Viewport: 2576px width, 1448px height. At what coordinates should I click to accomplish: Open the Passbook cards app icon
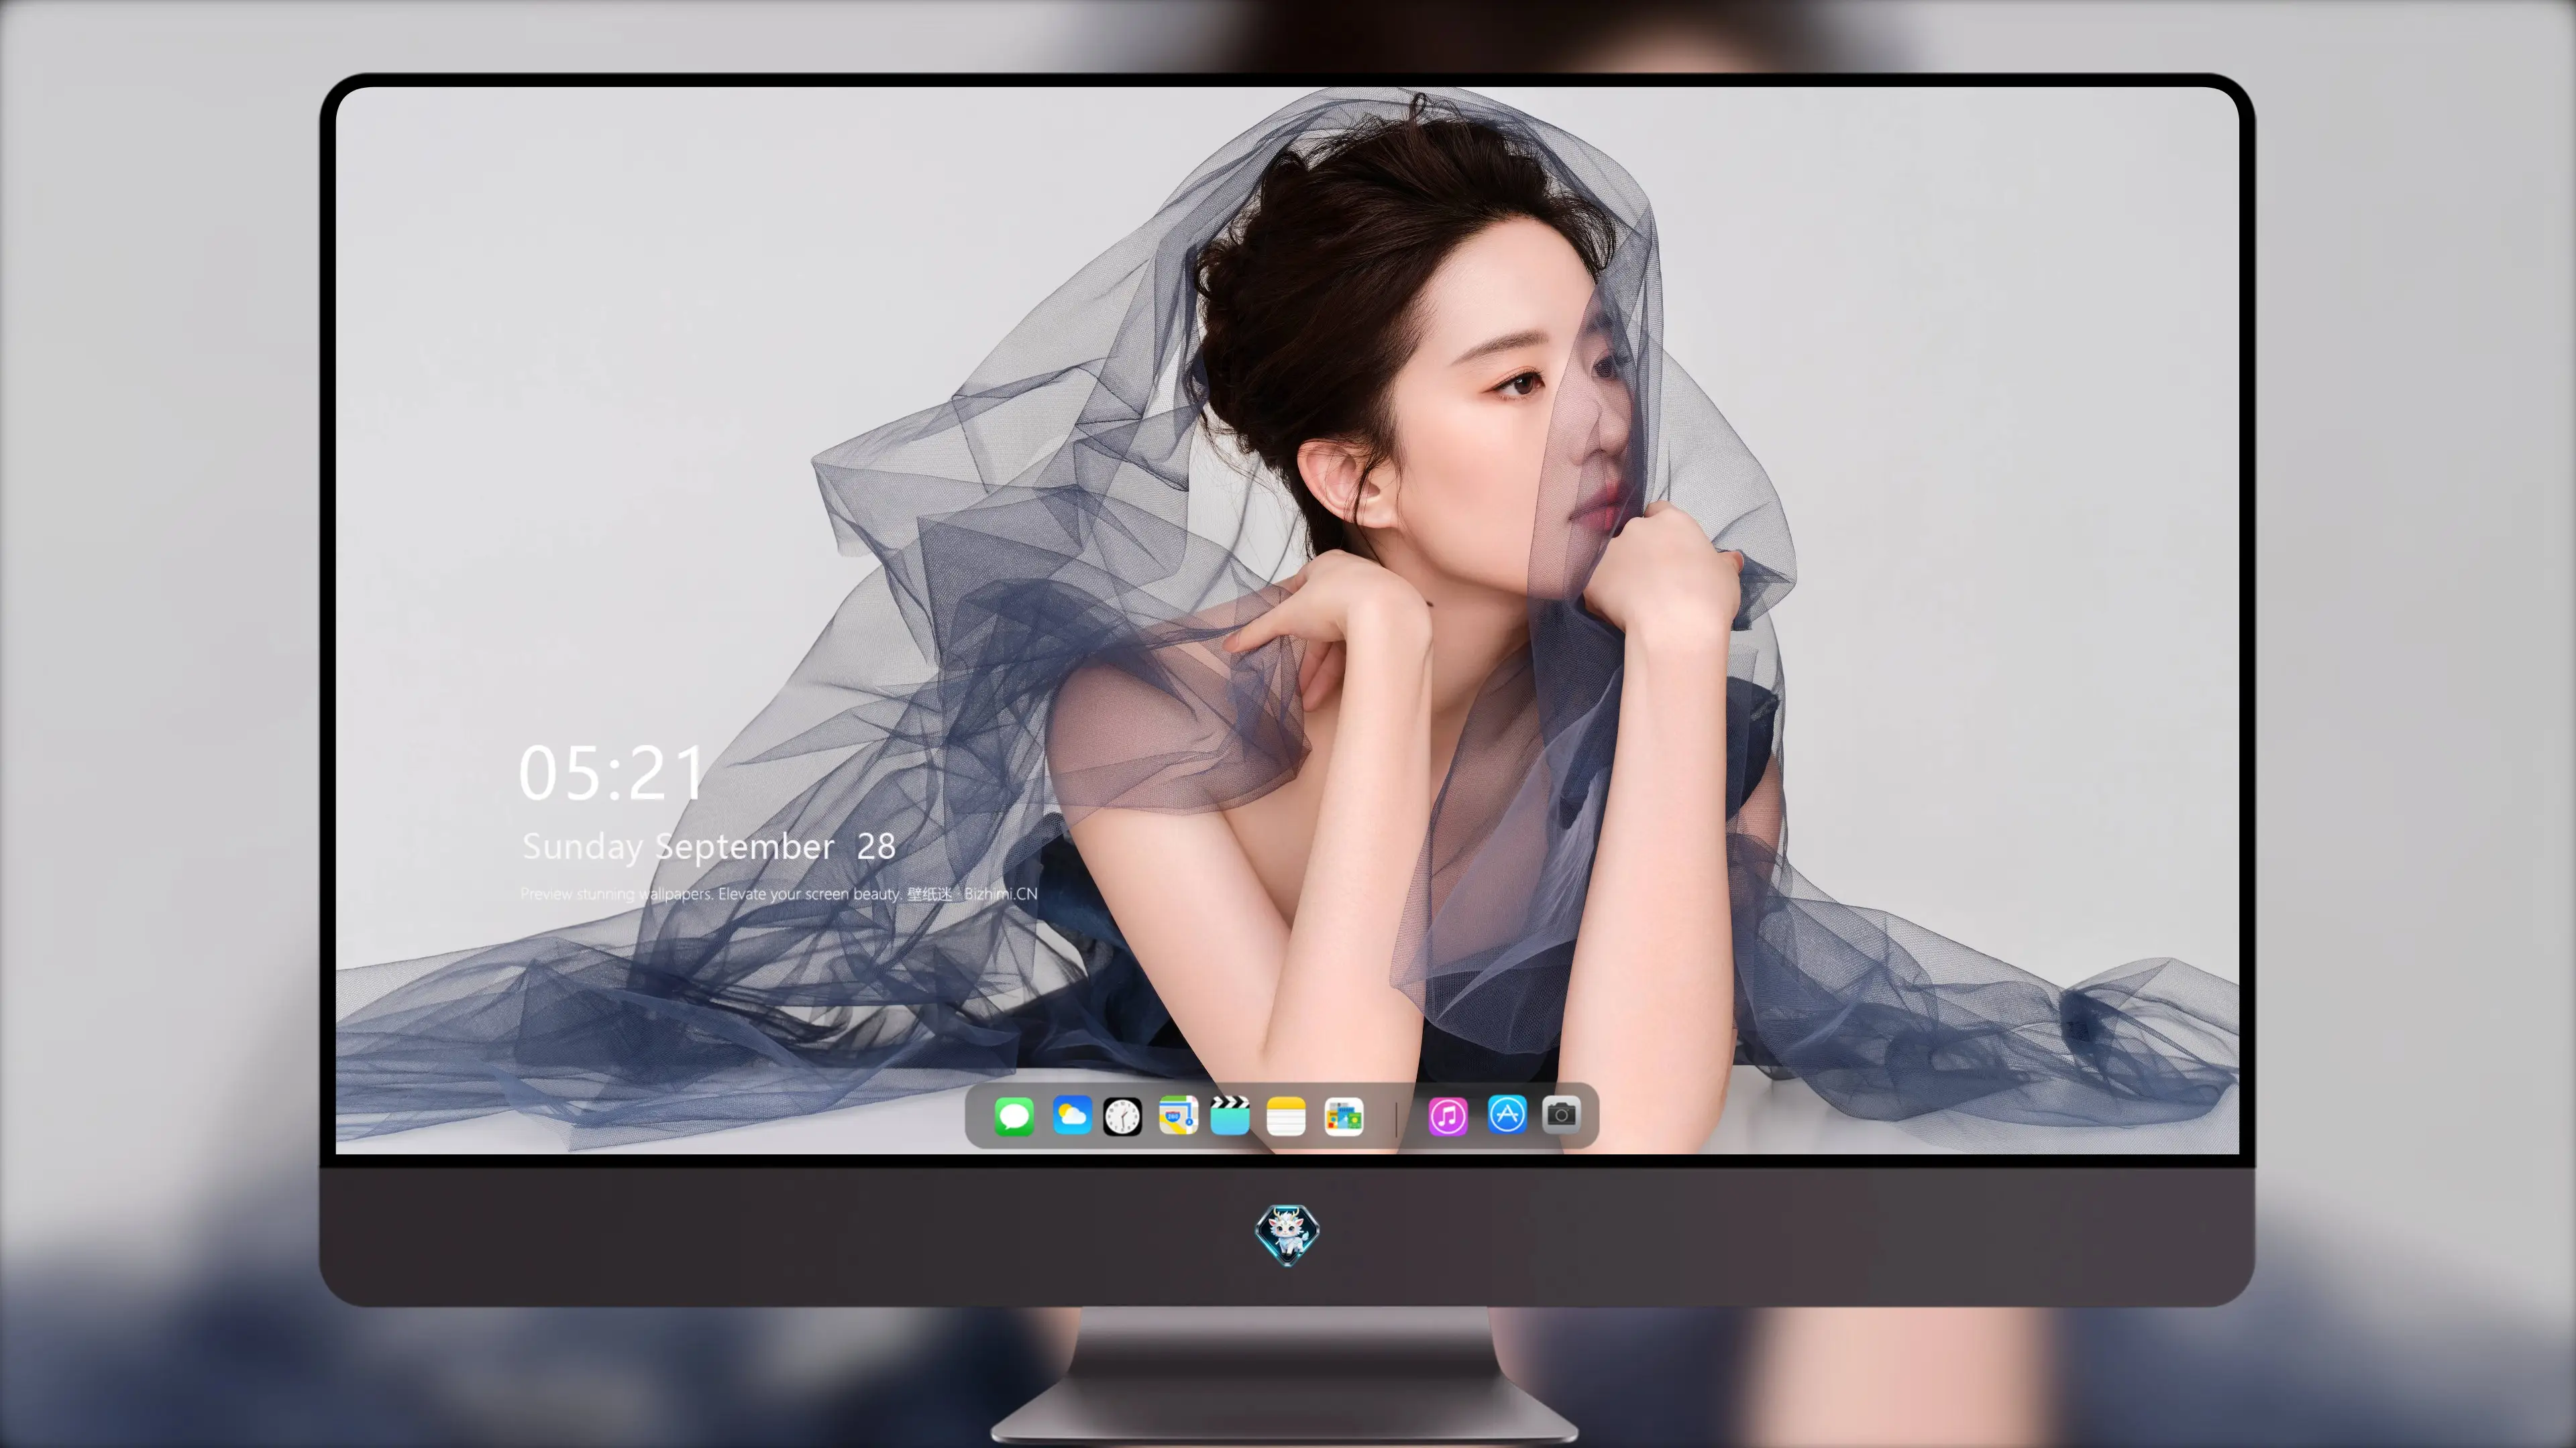[1344, 1116]
